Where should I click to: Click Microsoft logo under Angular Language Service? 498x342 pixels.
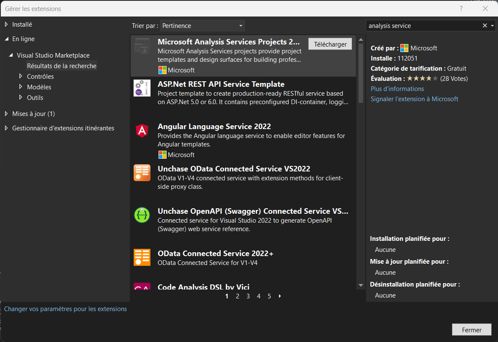[162, 155]
